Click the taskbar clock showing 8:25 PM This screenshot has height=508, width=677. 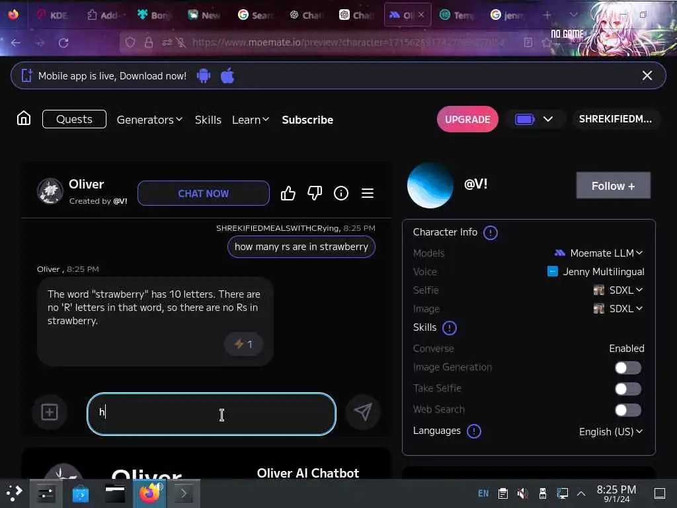tap(616, 493)
